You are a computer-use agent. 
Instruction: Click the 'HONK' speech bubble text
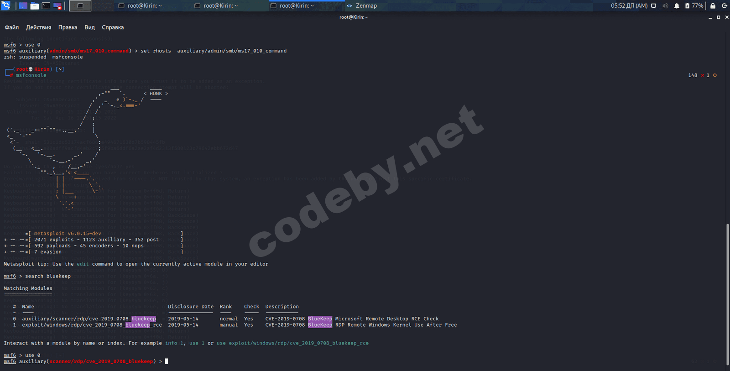156,94
